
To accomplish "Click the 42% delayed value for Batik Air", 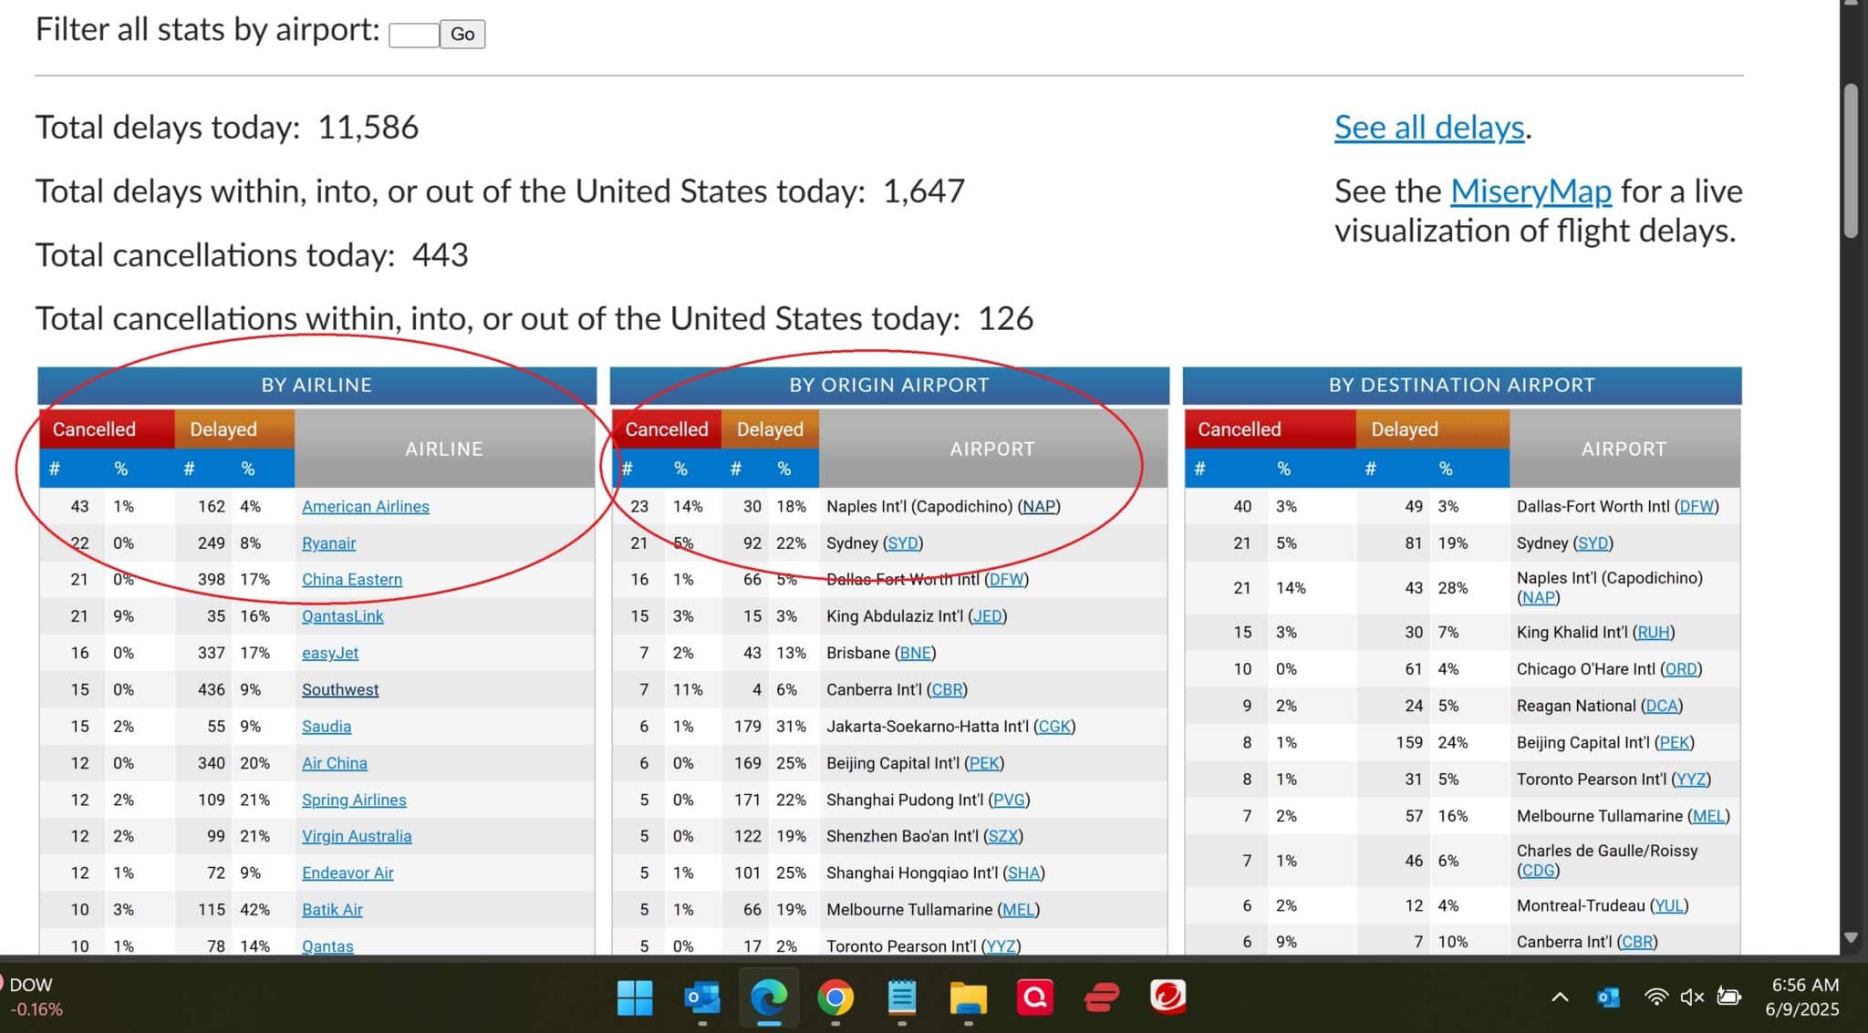I will click(x=254, y=910).
